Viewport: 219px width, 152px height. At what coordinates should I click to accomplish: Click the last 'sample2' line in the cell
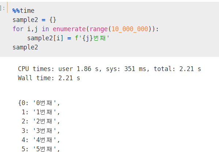coord(25,47)
